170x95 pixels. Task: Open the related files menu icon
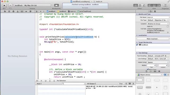coord(37,11)
